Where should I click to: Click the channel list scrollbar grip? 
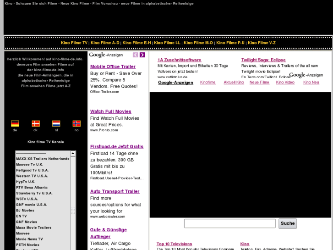(x=73, y=211)
